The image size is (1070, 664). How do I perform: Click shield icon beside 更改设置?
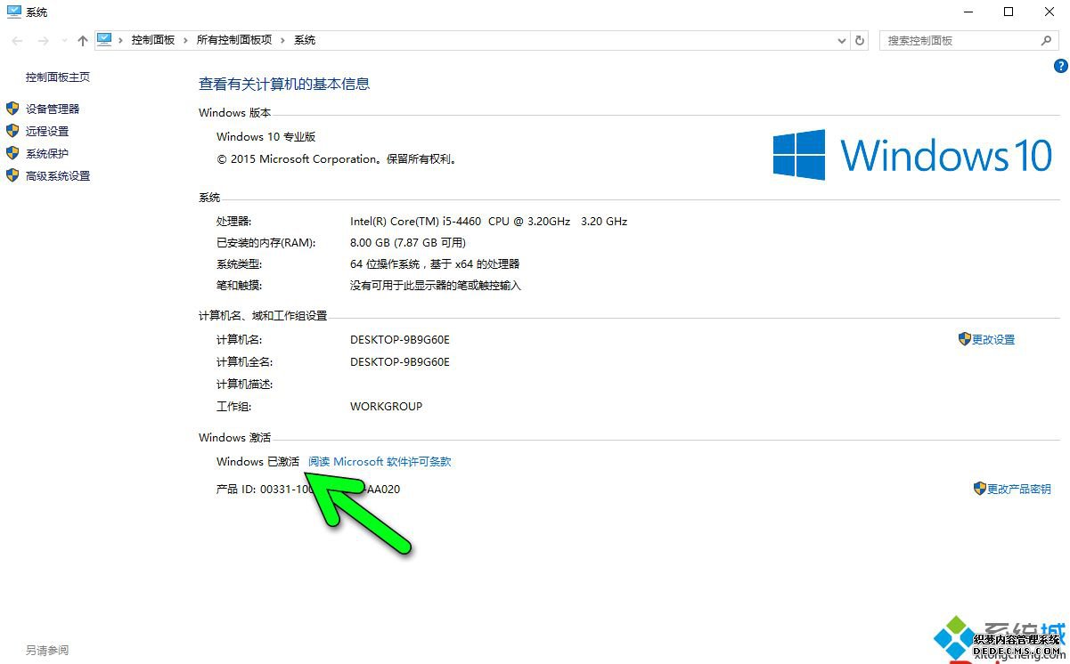[965, 339]
